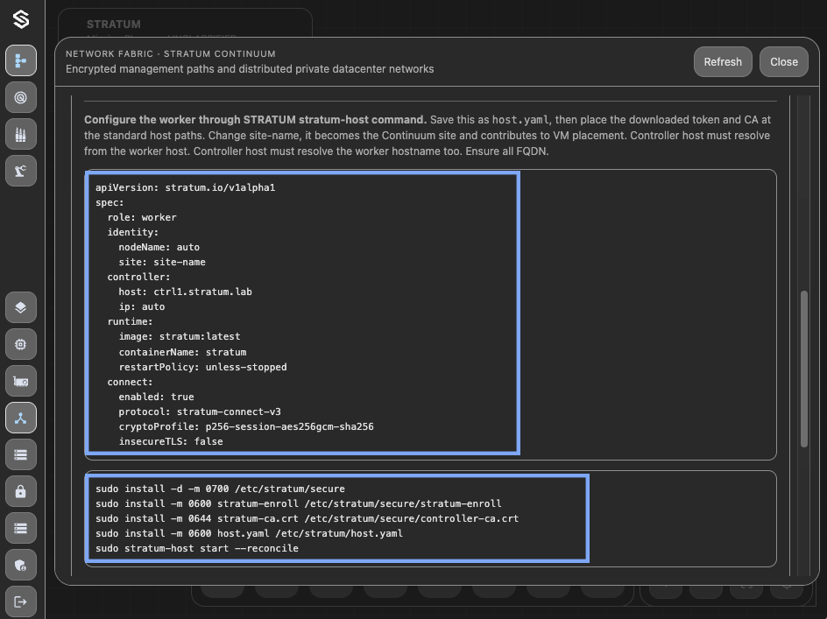Screen dimensions: 827x619
Task: Click the 'Configure the worker' bold heading
Action: click(x=255, y=120)
